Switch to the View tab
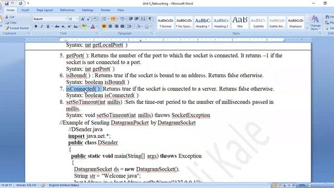This screenshot has height=188, width=334. point(121,10)
